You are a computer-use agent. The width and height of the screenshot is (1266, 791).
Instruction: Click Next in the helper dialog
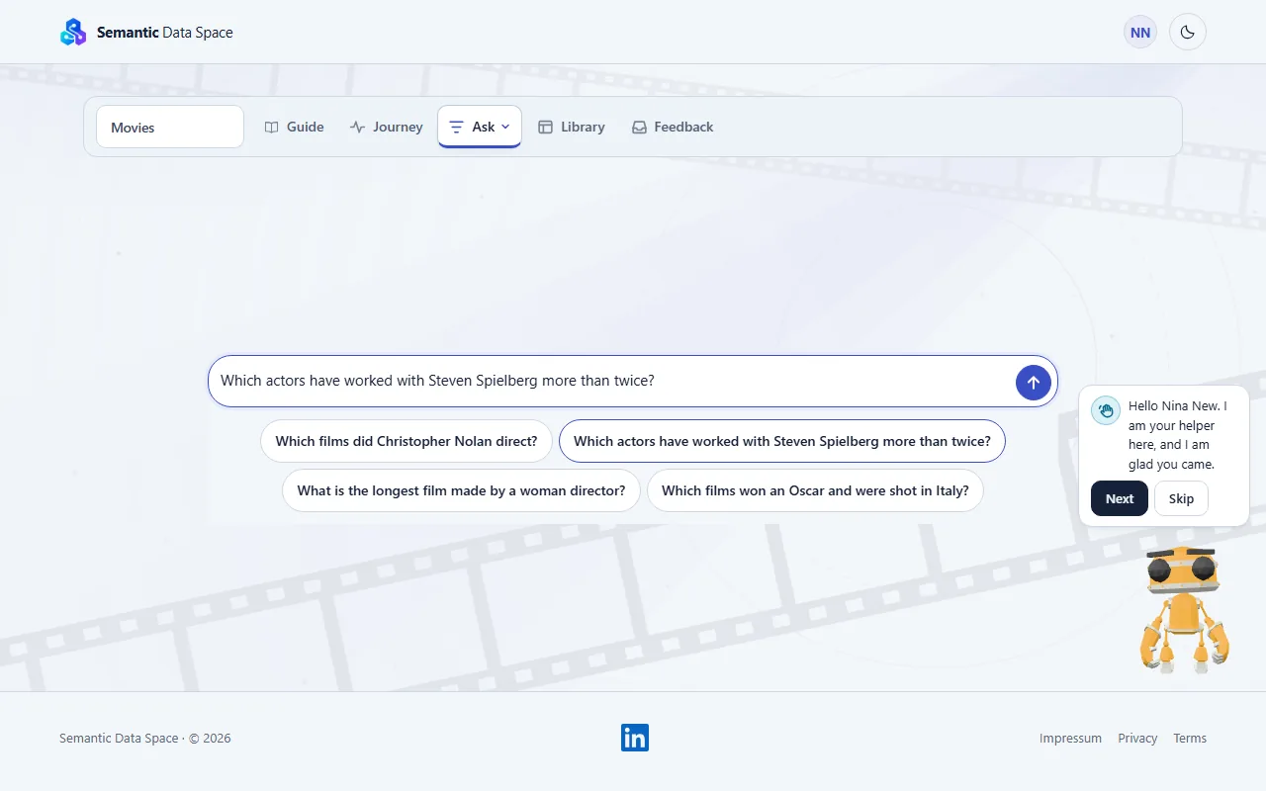(x=1120, y=498)
